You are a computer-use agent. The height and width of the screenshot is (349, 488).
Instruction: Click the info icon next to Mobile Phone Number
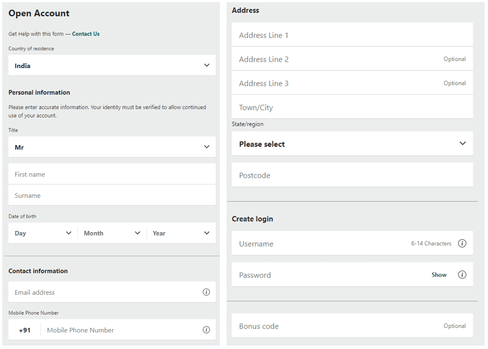click(206, 329)
